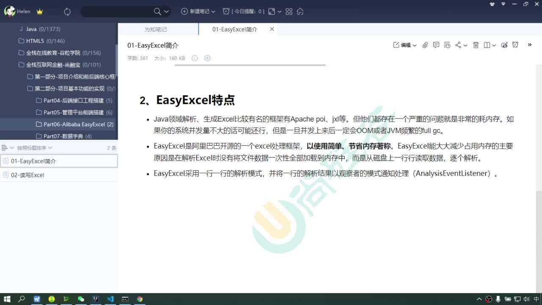The width and height of the screenshot is (542, 305).
Task: Expand the search options dropdown arrow
Action: [x=166, y=12]
